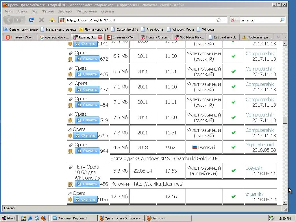The image size is (296, 222).
Task: Expand the address bar history dropdown
Action: (x=225, y=20)
